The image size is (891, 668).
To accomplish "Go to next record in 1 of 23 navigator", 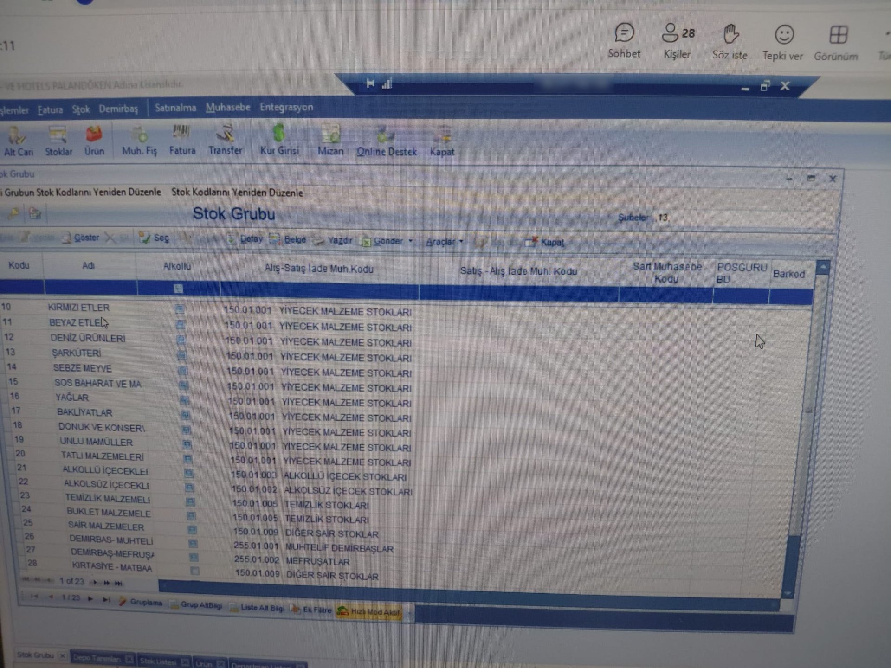I will (95, 582).
